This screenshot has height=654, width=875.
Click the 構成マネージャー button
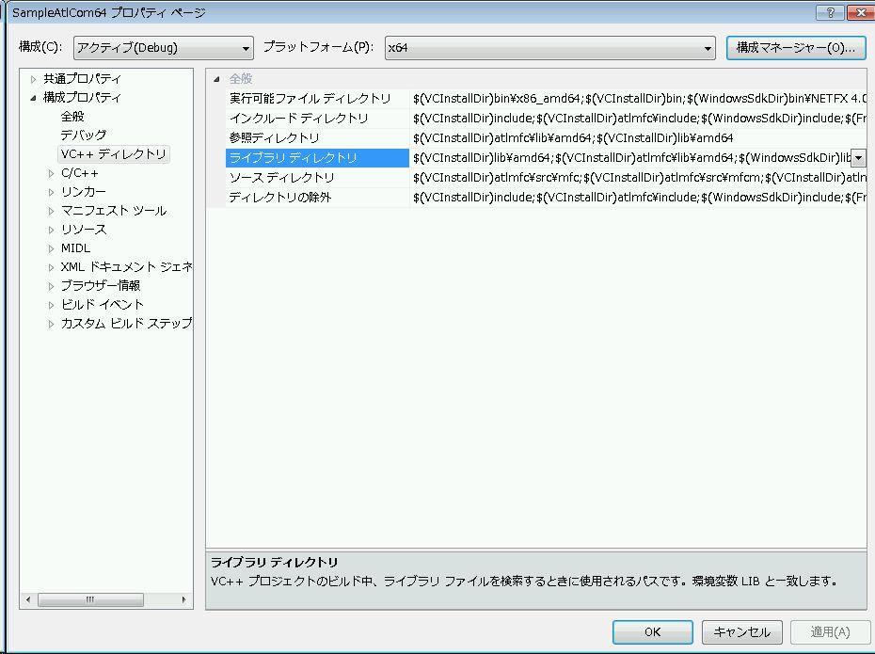point(796,48)
